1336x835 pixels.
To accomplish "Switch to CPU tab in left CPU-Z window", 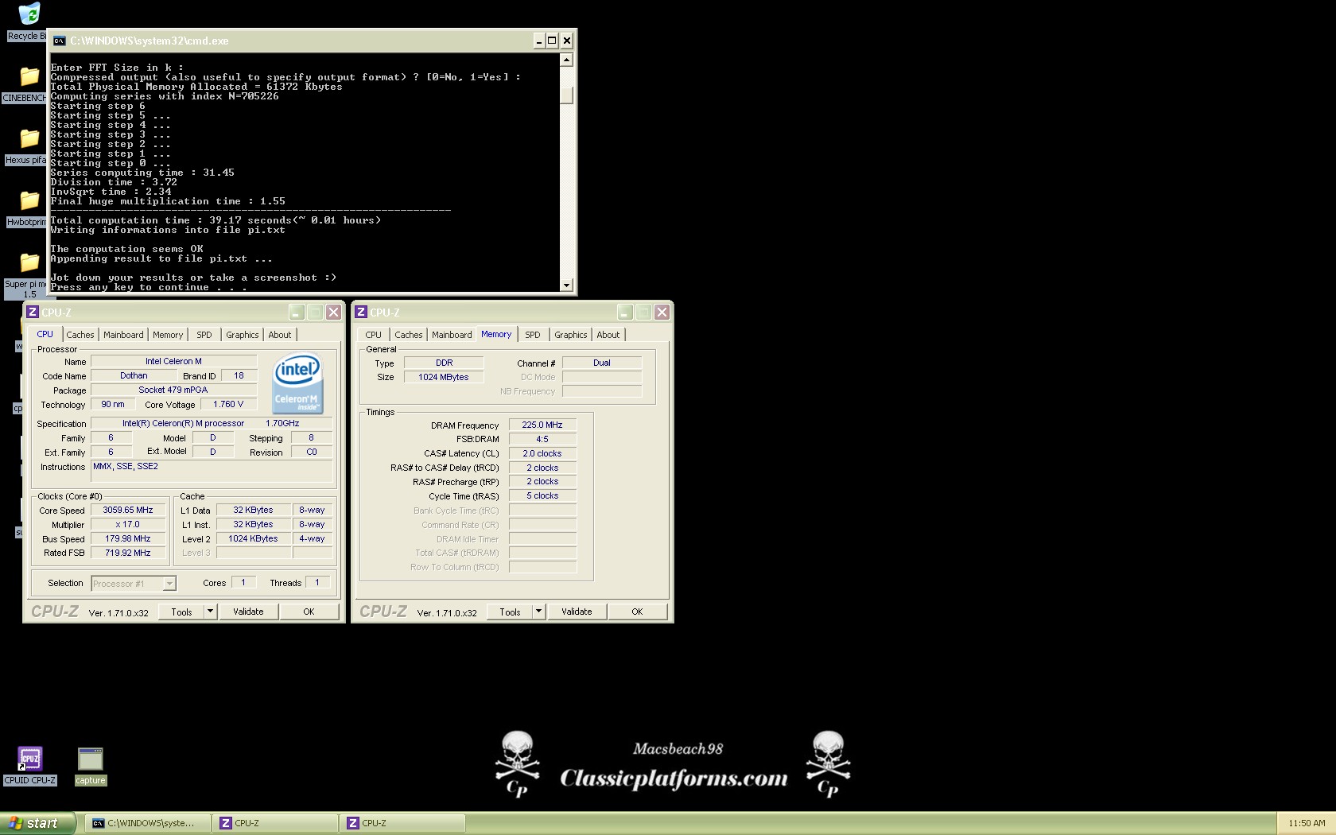I will [45, 334].
